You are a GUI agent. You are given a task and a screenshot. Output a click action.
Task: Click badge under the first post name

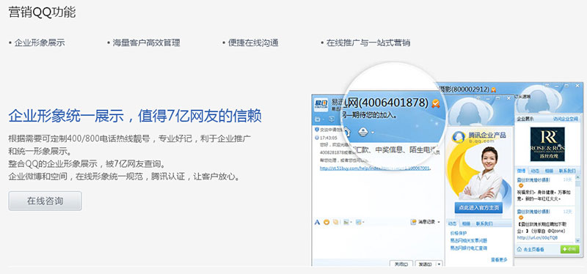521,186
